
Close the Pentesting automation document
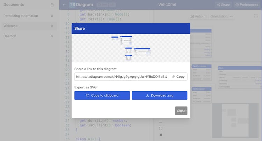coord(52,16)
